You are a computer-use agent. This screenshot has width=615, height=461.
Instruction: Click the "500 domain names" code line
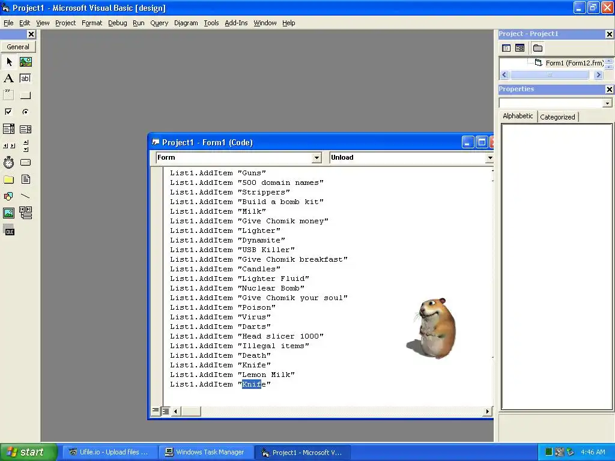click(247, 182)
